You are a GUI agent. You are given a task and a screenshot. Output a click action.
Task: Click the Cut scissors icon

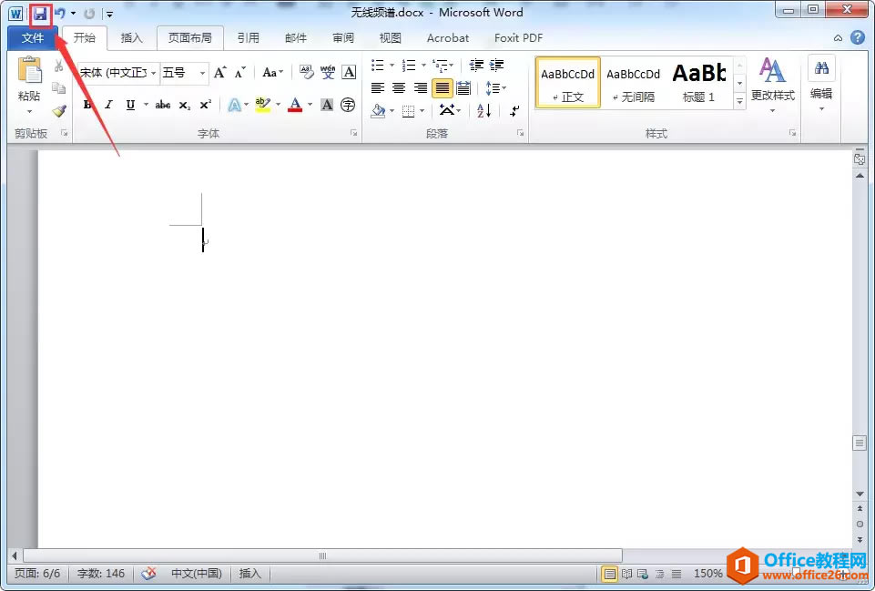click(58, 66)
